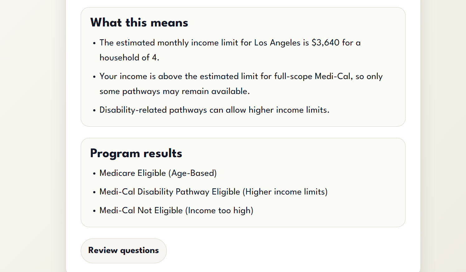Click the '(Income too high)' parenthetical text
Viewport: 466px width, 272px height.
[219, 210]
